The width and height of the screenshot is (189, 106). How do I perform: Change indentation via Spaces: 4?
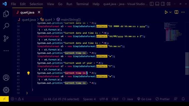pyautogui.click(x=89, y=99)
